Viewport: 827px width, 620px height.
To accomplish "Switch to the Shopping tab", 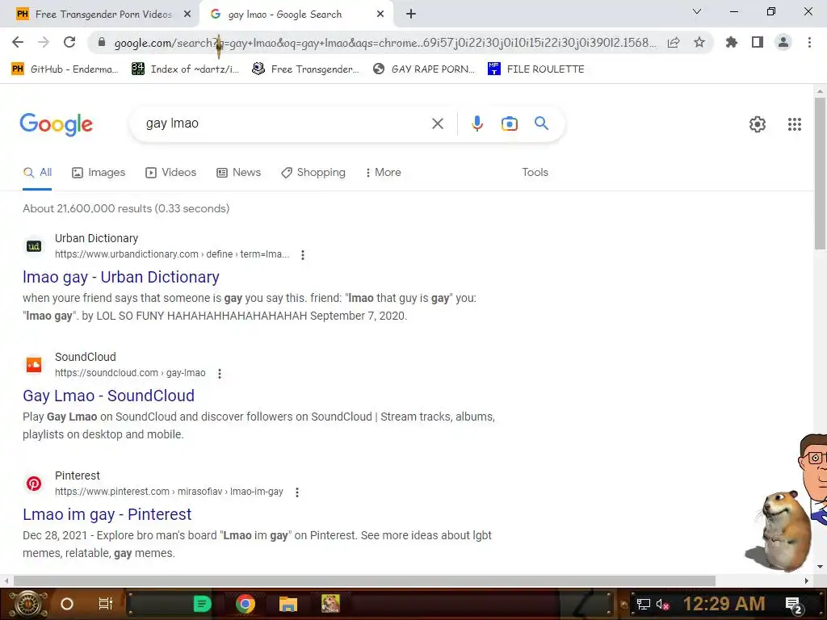I will [313, 173].
